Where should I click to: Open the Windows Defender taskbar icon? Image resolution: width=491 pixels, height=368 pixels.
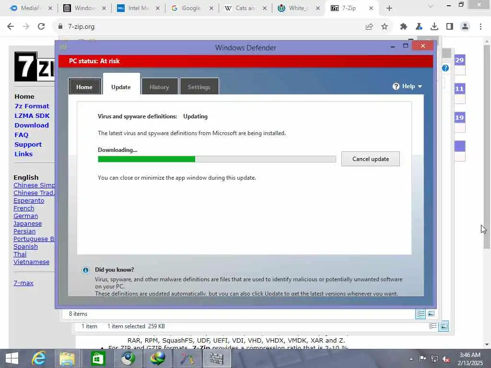(x=217, y=358)
